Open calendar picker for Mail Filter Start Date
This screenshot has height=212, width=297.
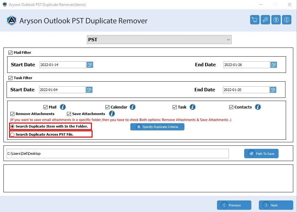90,65
